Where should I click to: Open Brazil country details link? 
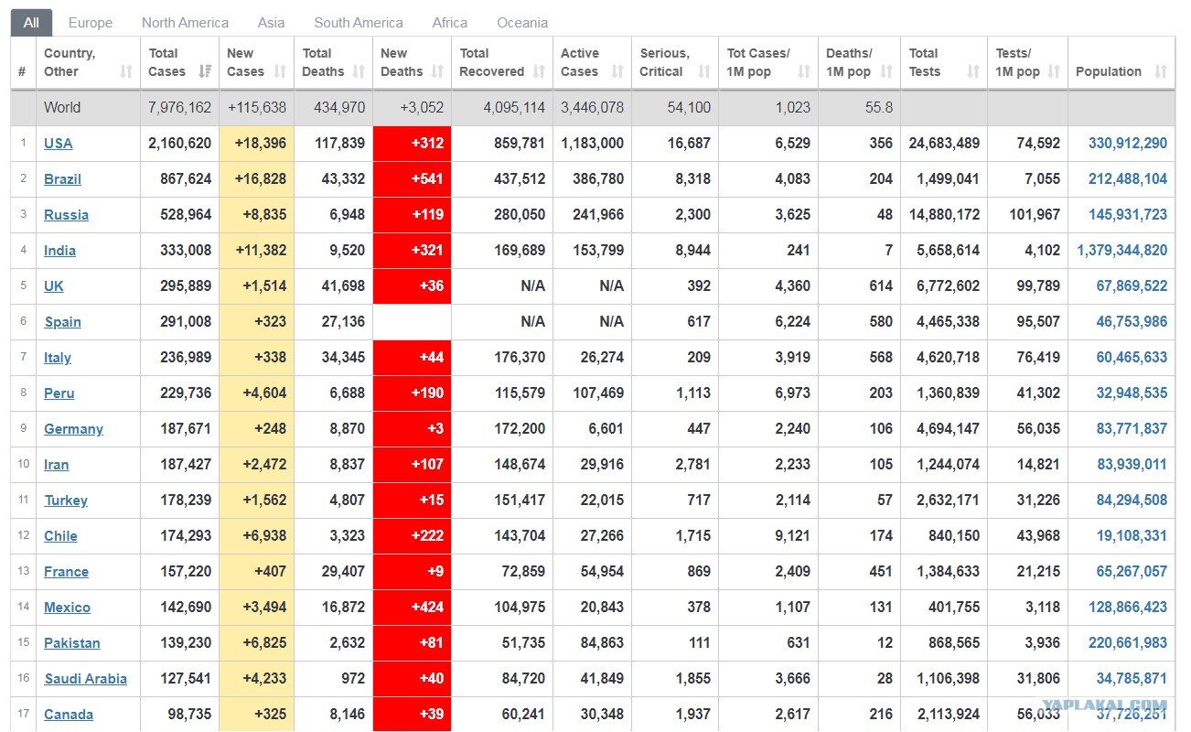click(62, 179)
